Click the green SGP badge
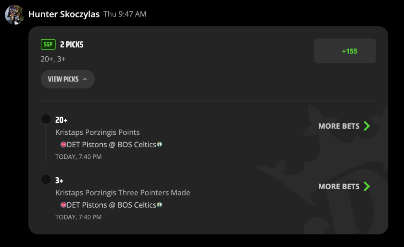The image size is (404, 247). 48,44
